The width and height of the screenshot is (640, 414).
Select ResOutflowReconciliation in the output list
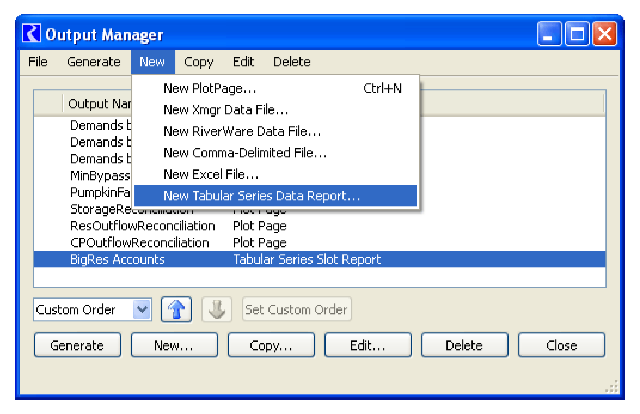(x=142, y=226)
